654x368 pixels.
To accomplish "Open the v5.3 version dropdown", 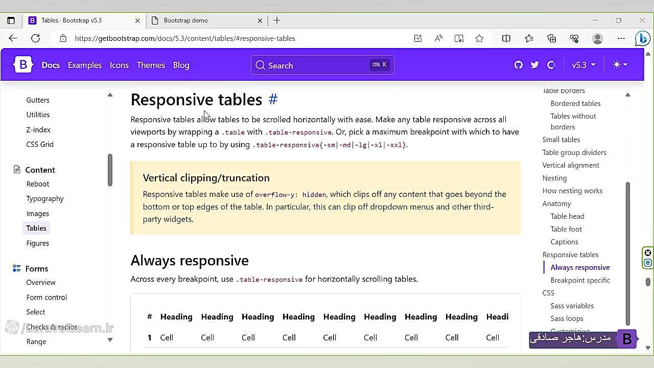I will (583, 65).
